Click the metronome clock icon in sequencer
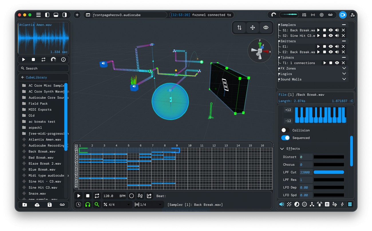The image size is (372, 231). pos(79,204)
